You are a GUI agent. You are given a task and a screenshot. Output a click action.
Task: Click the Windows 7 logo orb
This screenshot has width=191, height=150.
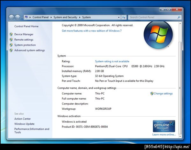click(158, 35)
